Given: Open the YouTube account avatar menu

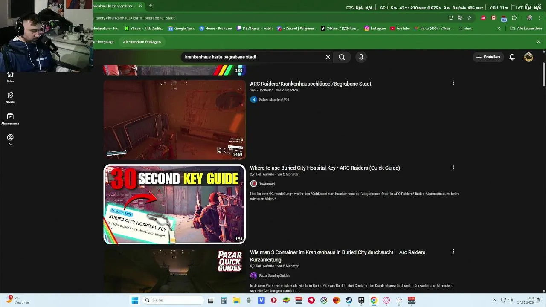Looking at the screenshot, I should pyautogui.click(x=529, y=57).
